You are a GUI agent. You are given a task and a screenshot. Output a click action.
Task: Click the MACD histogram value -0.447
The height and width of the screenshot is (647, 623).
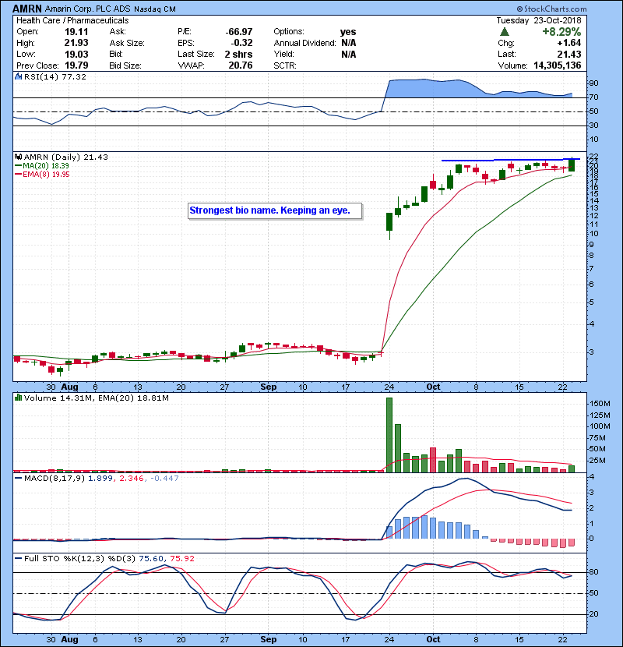click(164, 479)
